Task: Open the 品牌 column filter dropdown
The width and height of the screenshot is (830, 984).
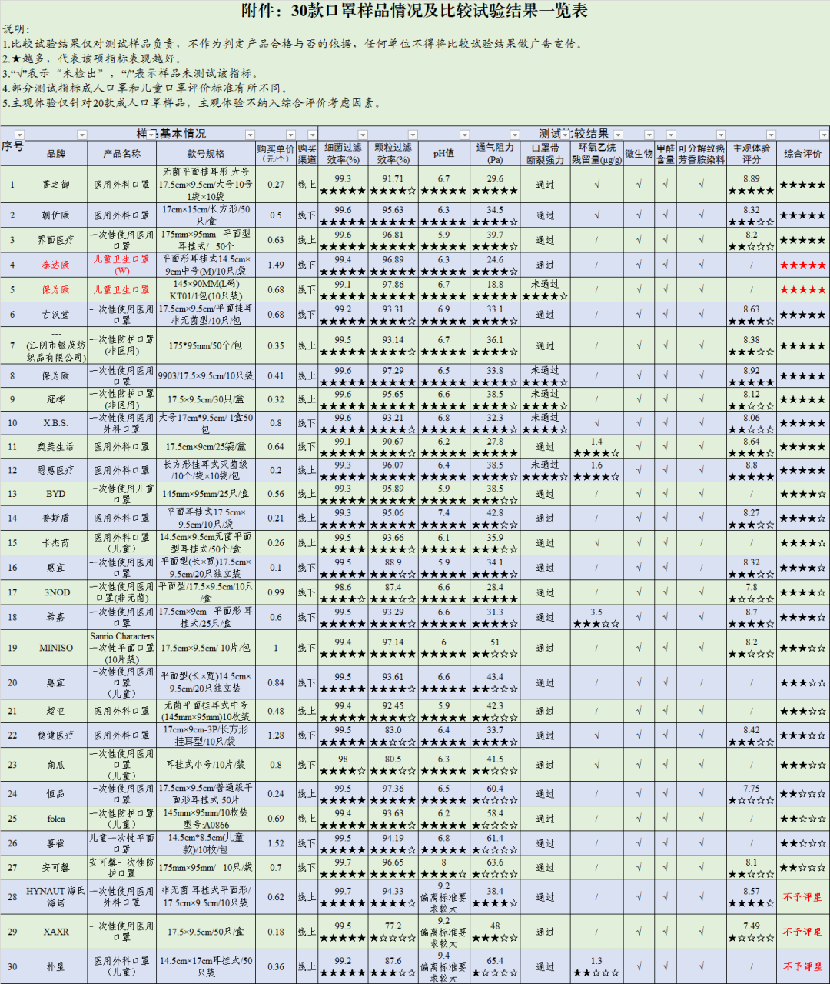Action: click(81, 135)
